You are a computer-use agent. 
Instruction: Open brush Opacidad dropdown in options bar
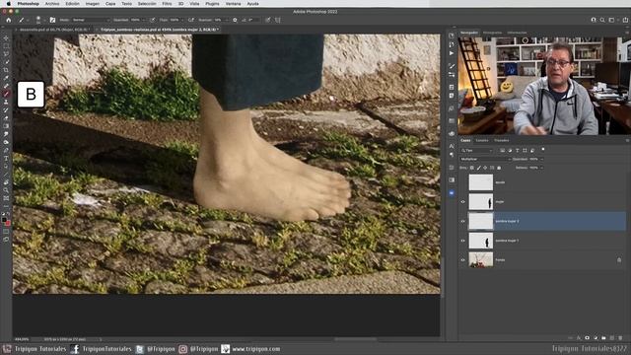click(143, 20)
